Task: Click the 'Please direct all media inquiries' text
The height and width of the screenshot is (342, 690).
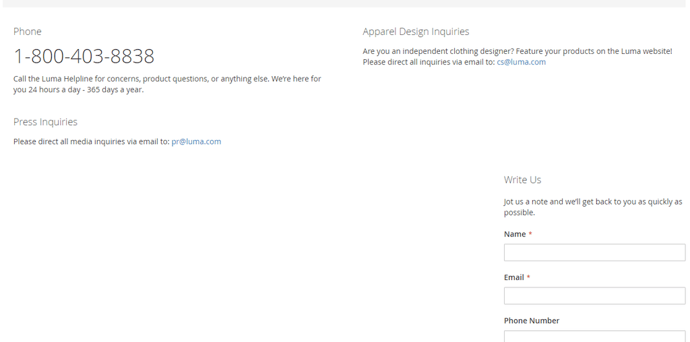Action: point(91,141)
